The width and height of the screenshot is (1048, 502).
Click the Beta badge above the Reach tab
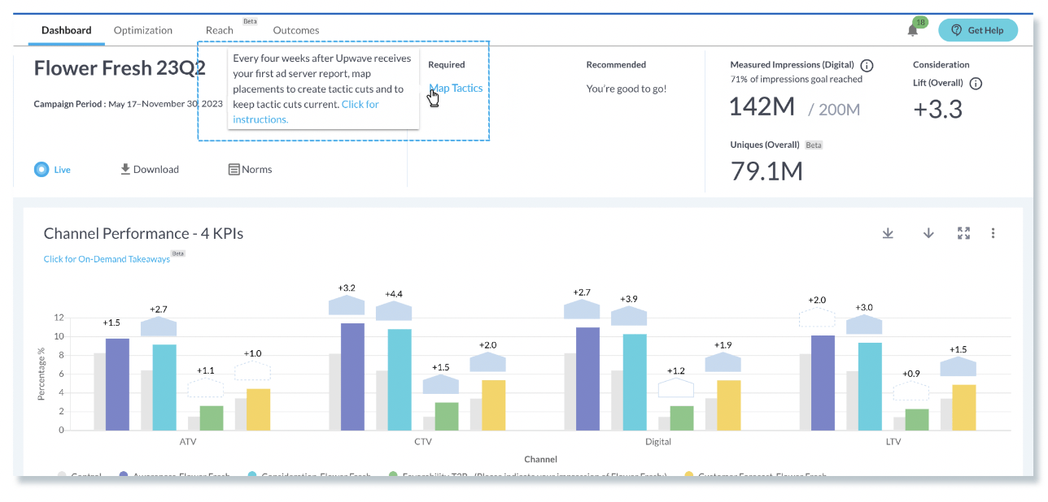tap(250, 21)
